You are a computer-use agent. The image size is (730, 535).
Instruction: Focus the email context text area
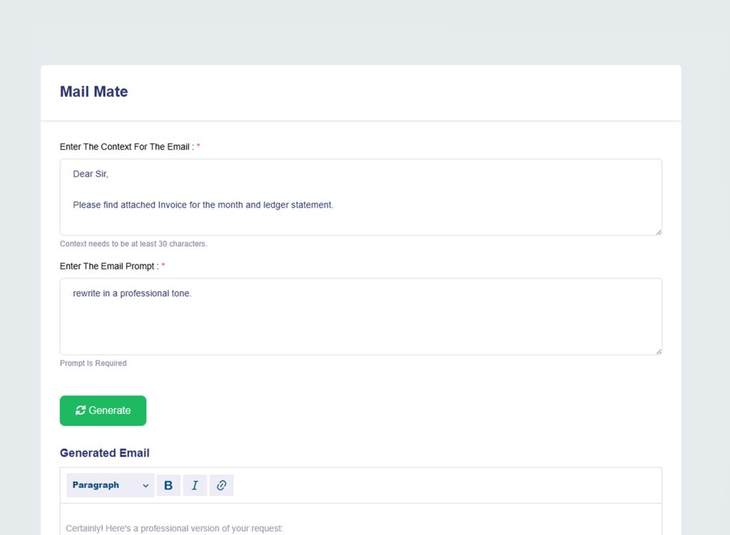360,221
